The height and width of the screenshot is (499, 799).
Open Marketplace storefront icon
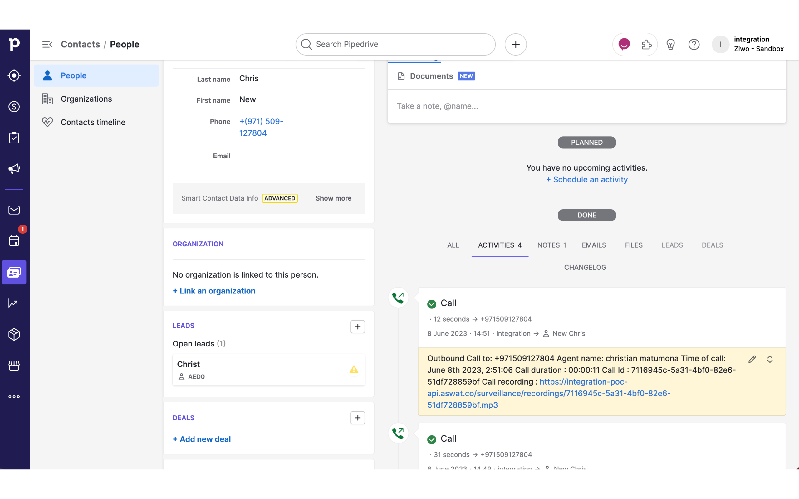pos(14,365)
